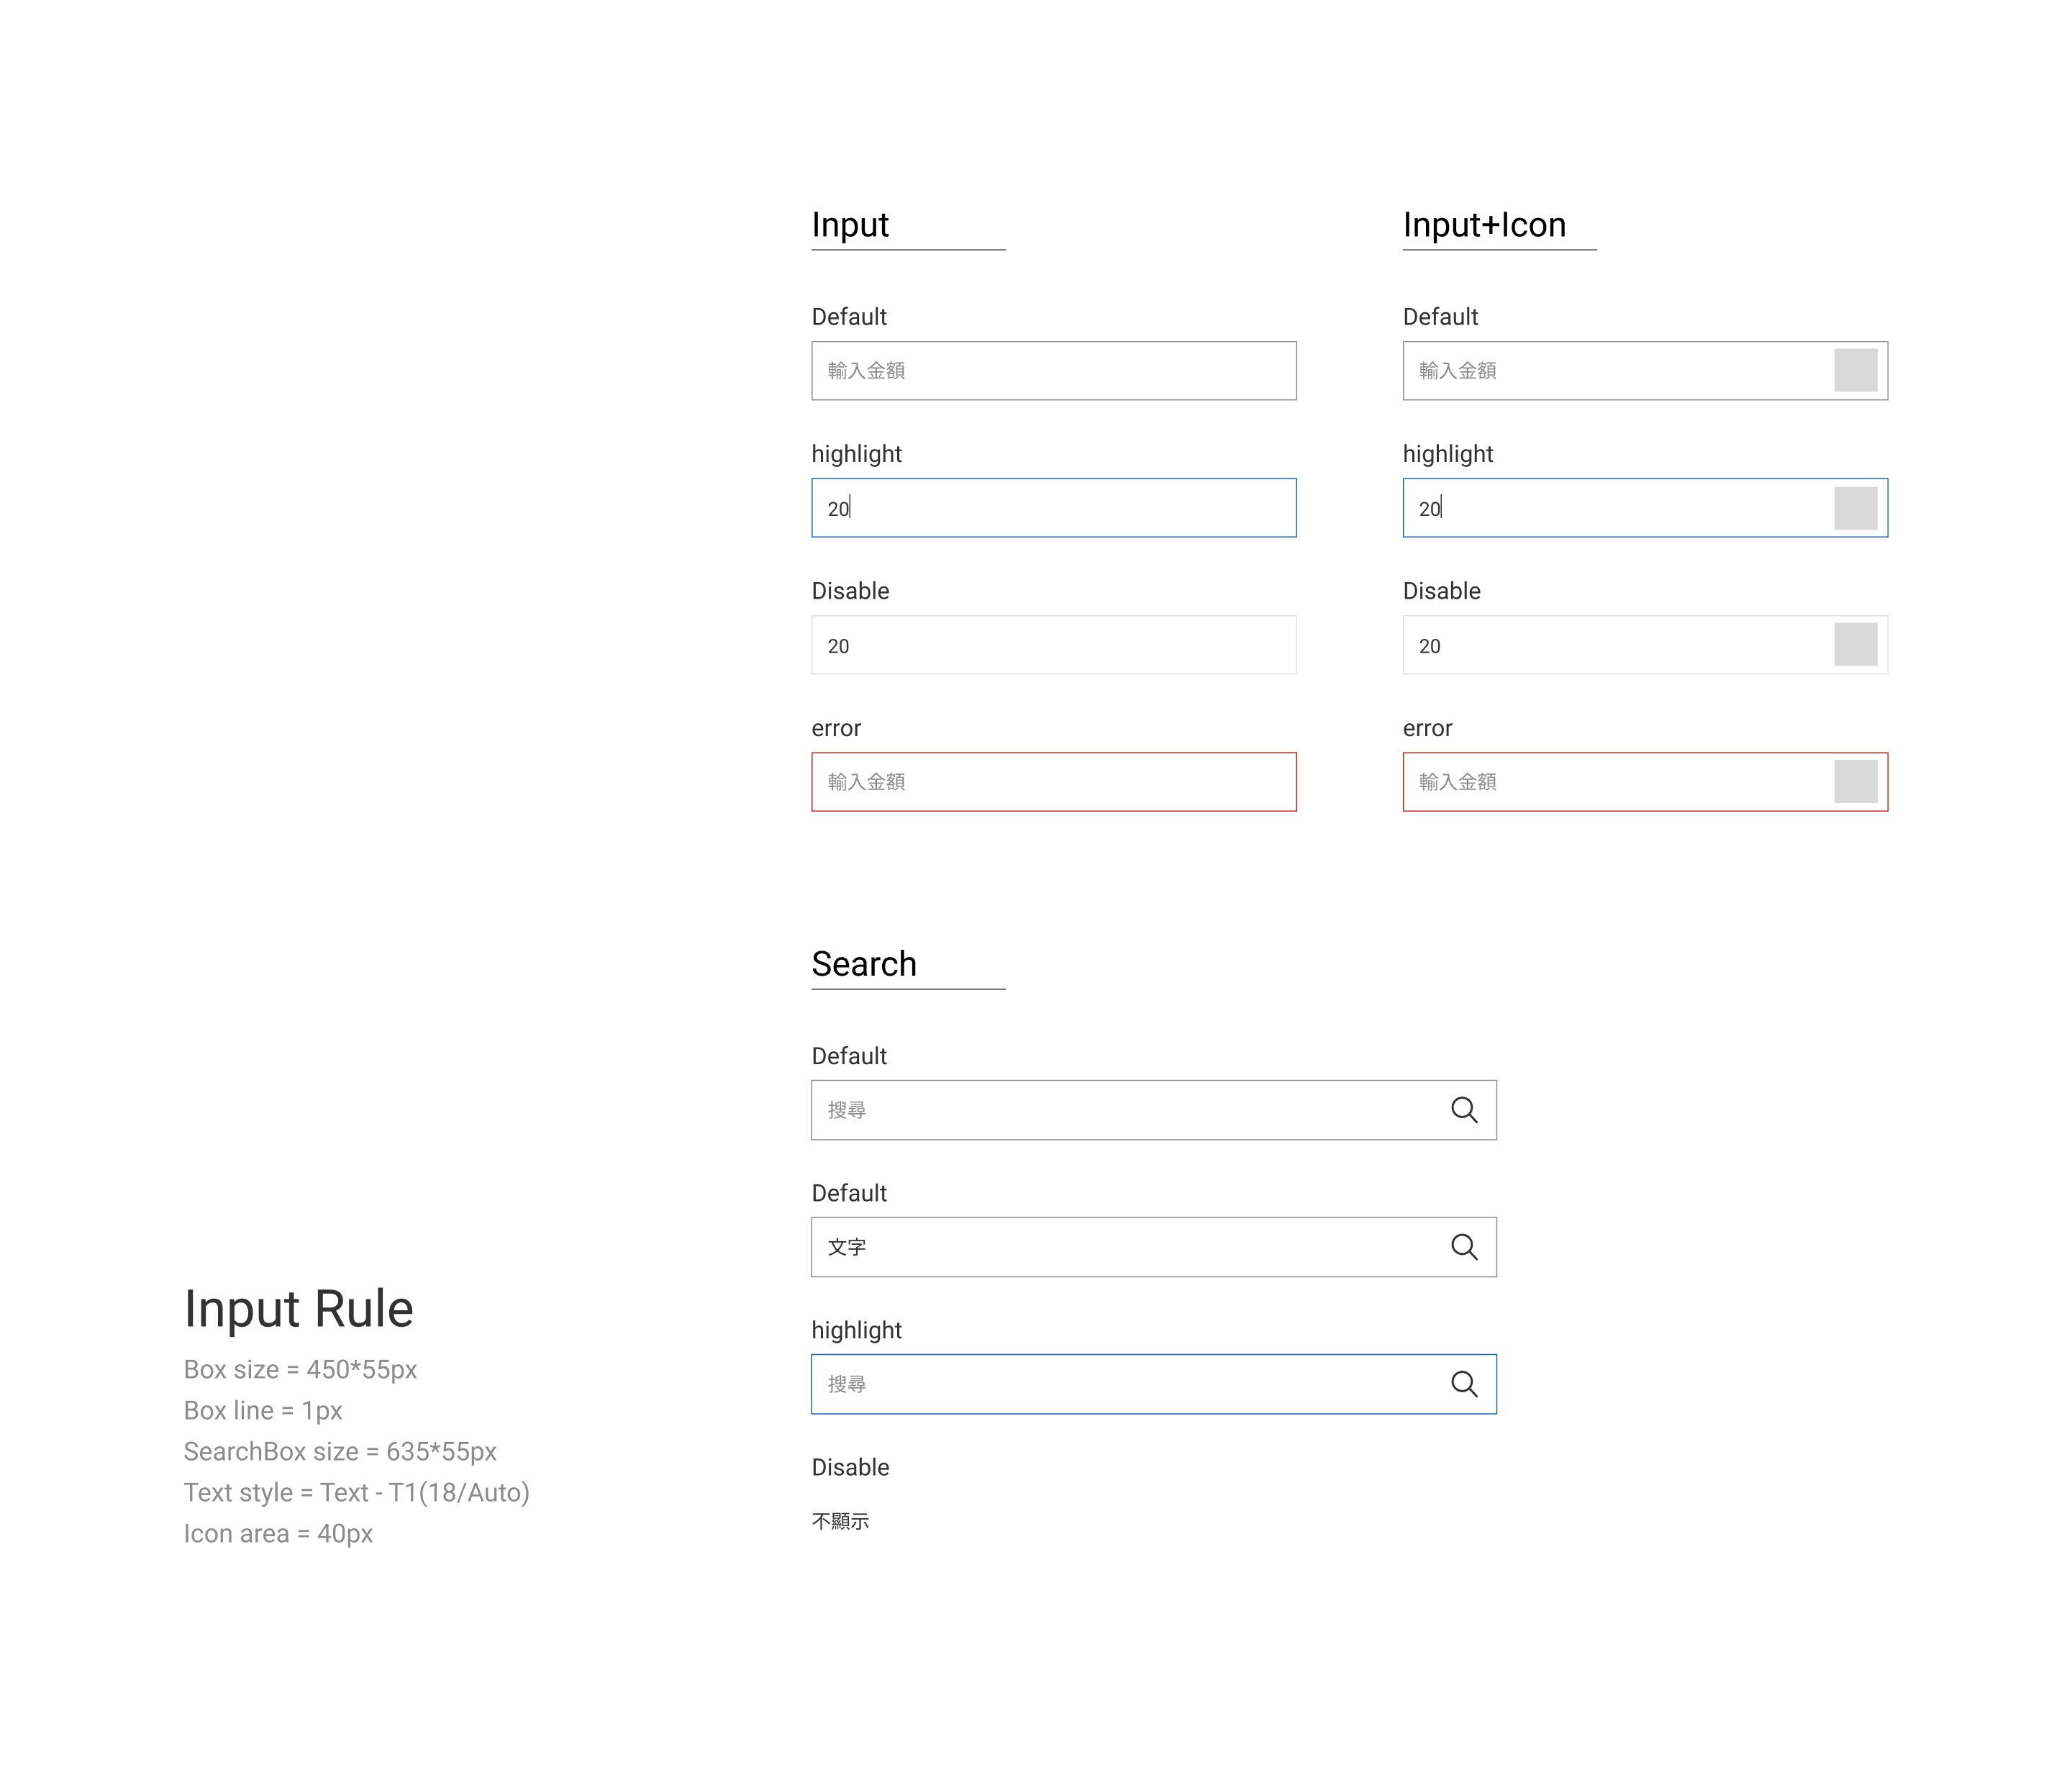Click the blue highlighted search box
The height and width of the screenshot is (1765, 2072).
coord(1120,1383)
